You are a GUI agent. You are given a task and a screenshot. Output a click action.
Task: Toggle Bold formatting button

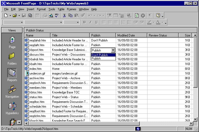tap(84, 22)
